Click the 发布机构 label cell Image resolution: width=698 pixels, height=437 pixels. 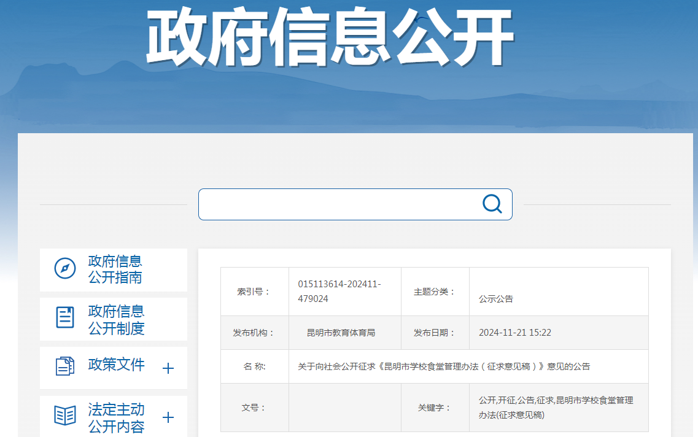pos(255,333)
